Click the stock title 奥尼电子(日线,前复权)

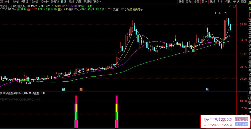[x=13, y=6]
